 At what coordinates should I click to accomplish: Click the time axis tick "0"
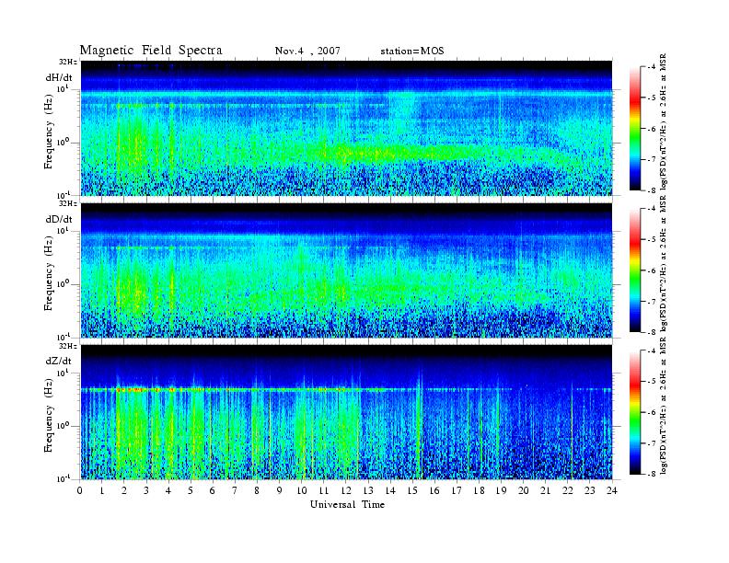coord(80,490)
